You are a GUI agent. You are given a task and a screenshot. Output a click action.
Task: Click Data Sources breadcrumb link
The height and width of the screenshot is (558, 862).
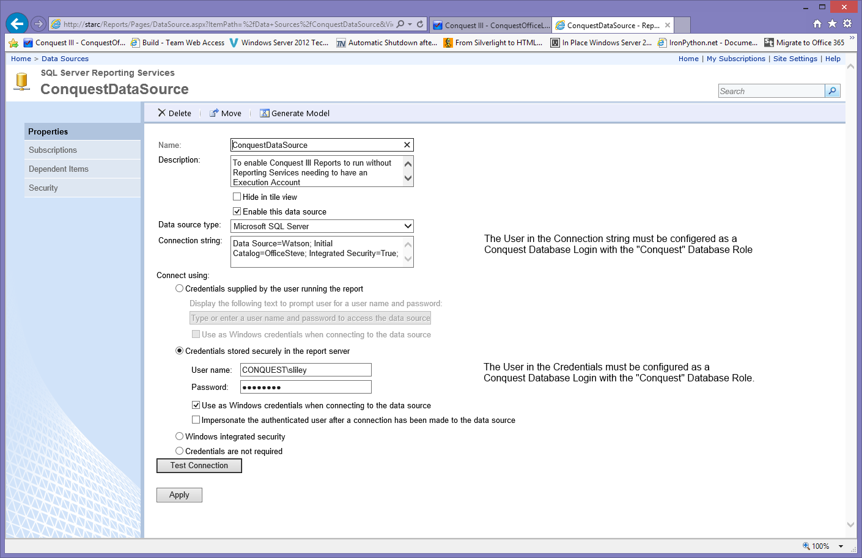click(65, 59)
